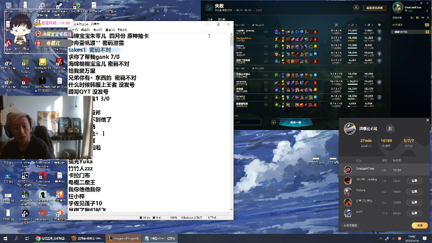Open the options dots for Natura row
The height and width of the screenshot is (243, 432).
(266, 46)
